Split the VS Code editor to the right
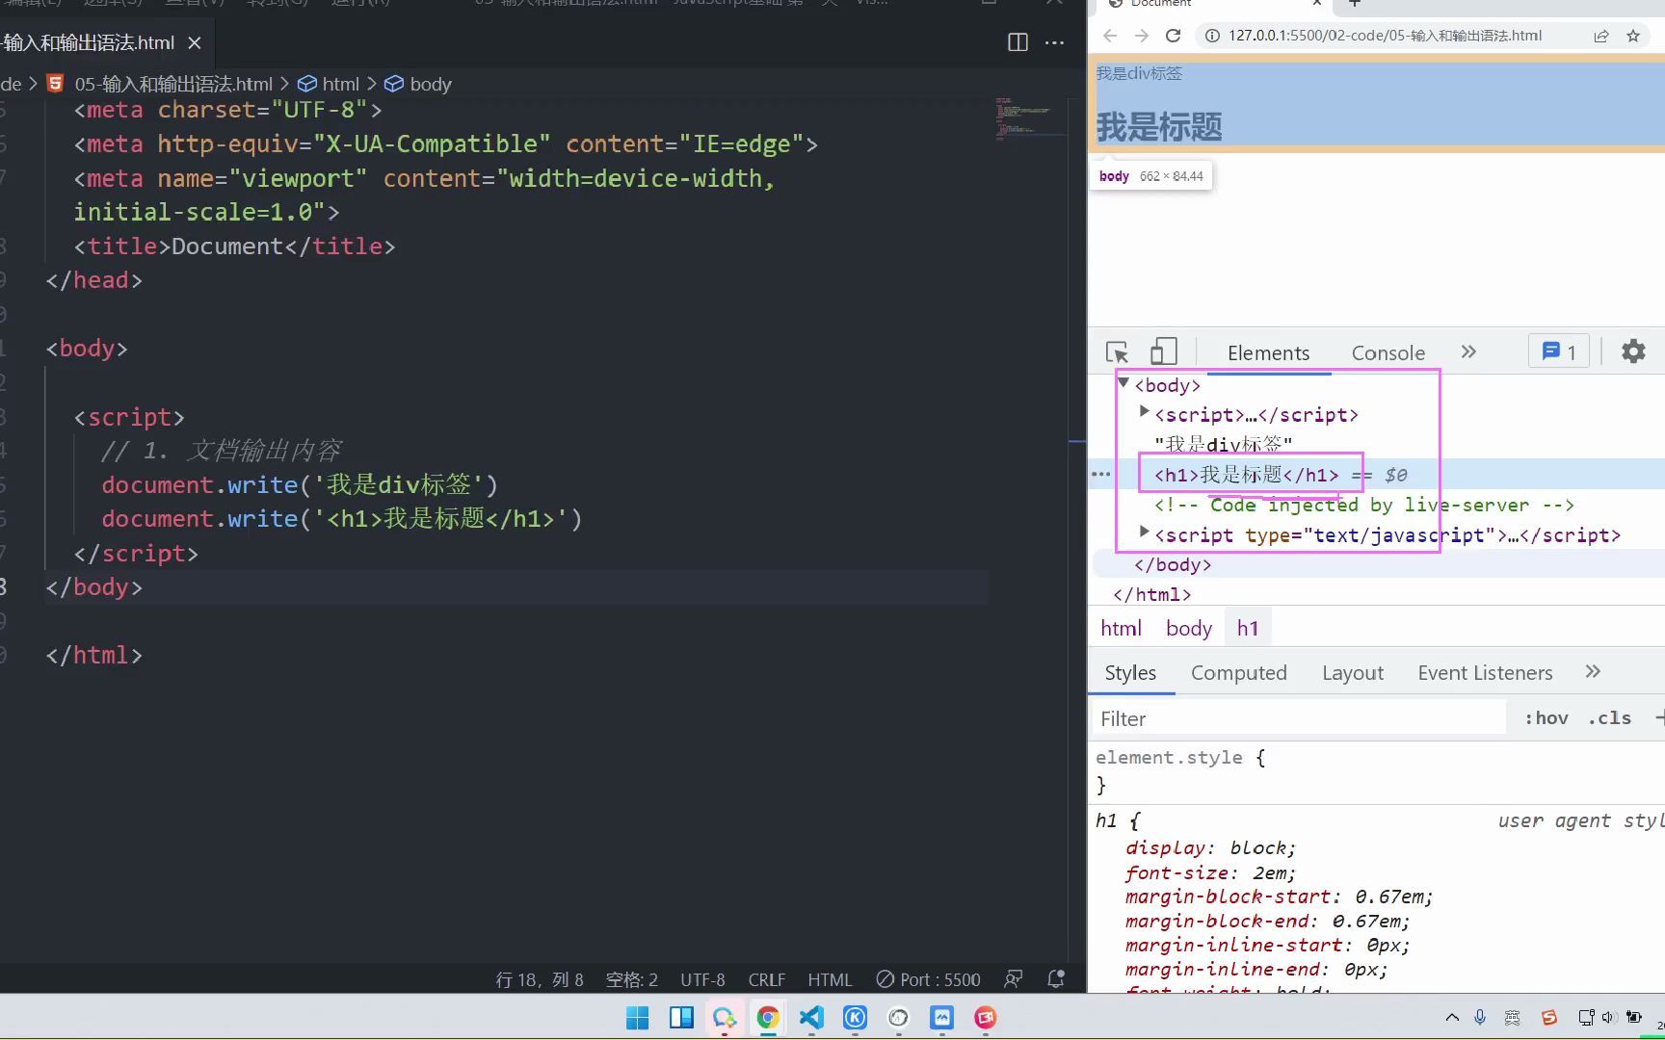The image size is (1665, 1040). click(1017, 42)
